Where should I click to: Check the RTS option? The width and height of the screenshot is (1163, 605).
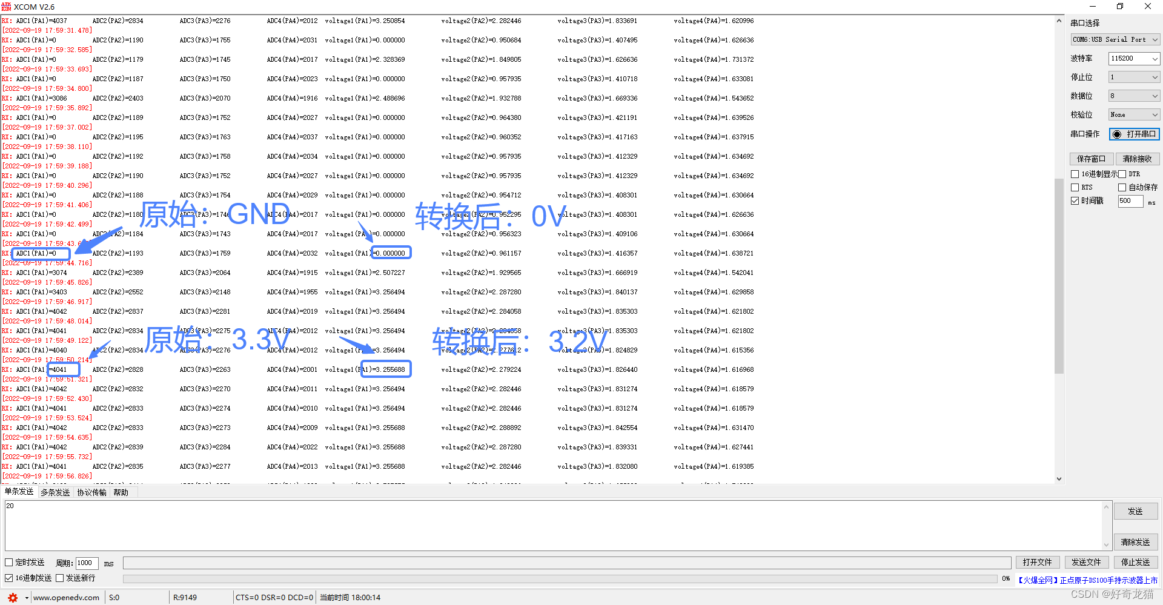click(1075, 187)
